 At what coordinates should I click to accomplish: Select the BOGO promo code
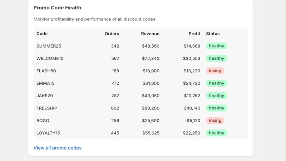tap(43, 121)
